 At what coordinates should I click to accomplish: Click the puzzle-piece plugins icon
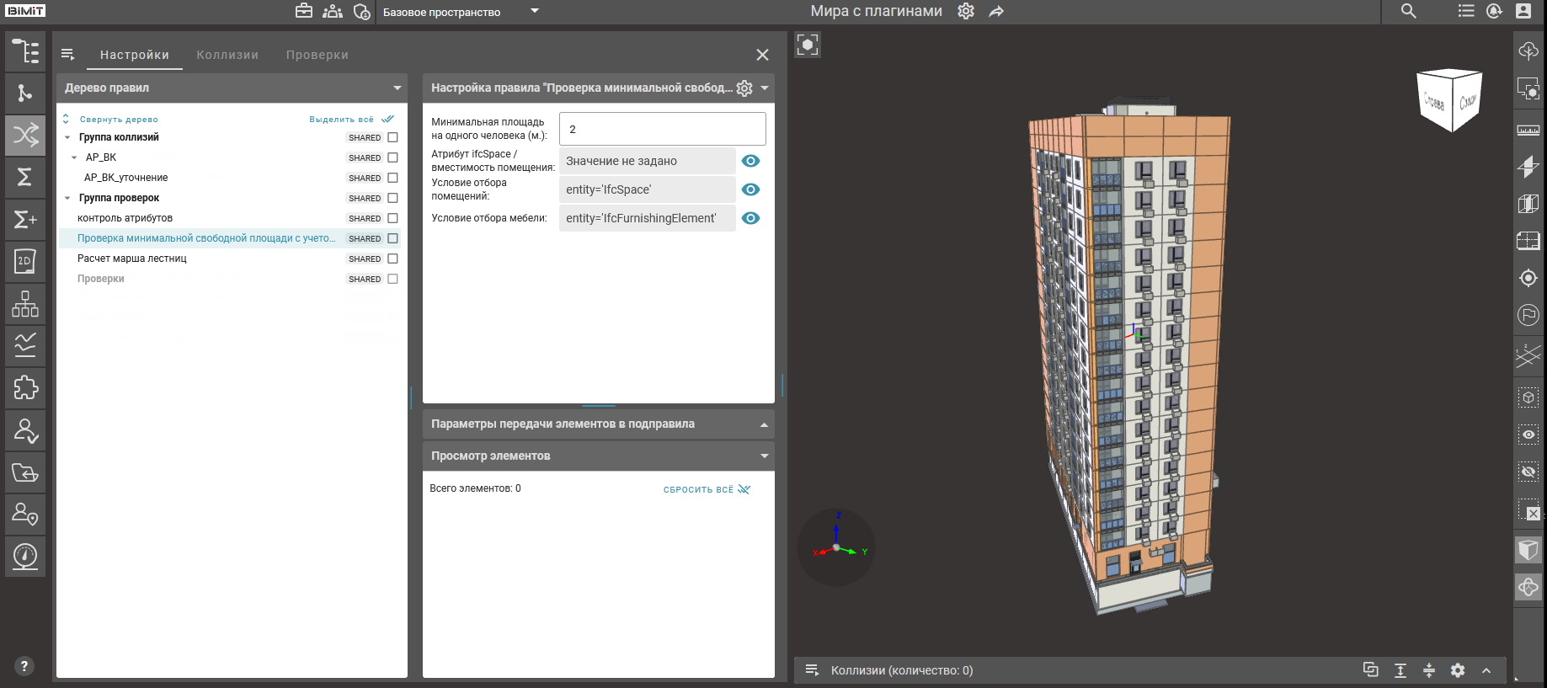point(25,387)
